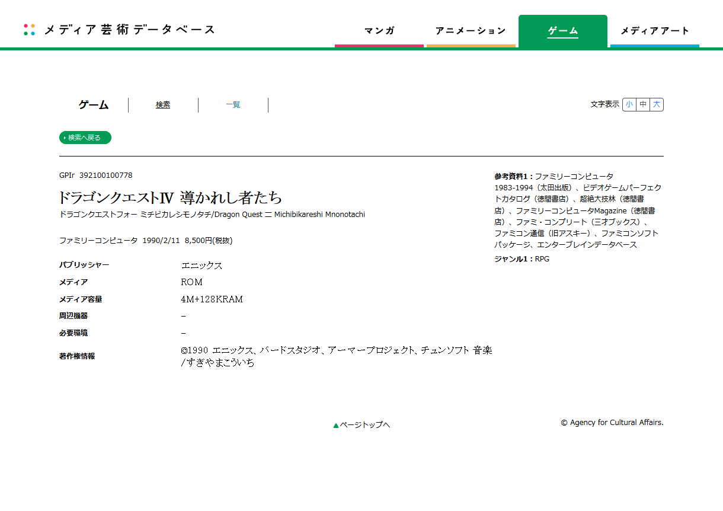Click the capacity value 4M+128KRAM

[x=212, y=299]
